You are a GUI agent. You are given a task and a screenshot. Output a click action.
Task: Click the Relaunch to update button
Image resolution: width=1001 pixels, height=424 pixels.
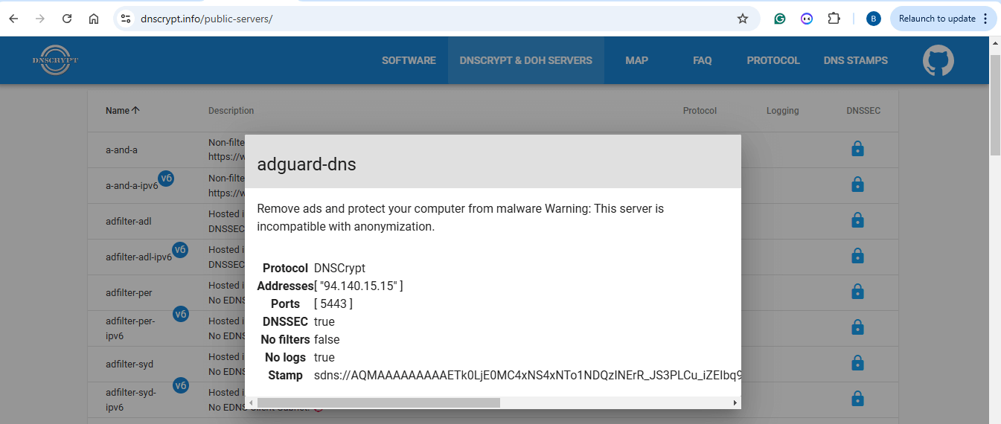(x=936, y=19)
